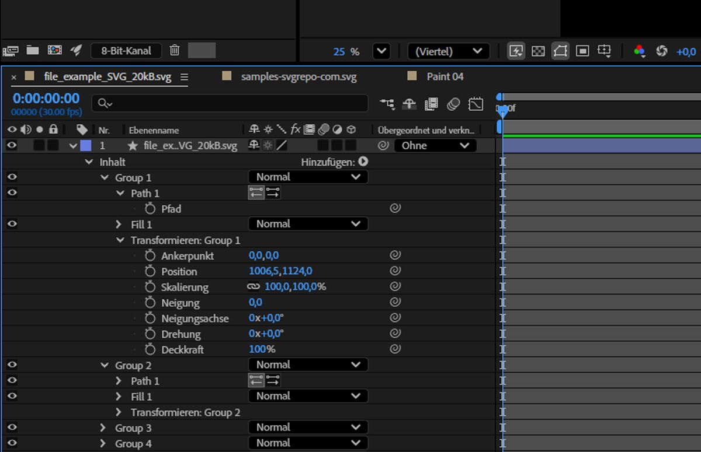Hide Path 1 in Group 1

(12, 192)
